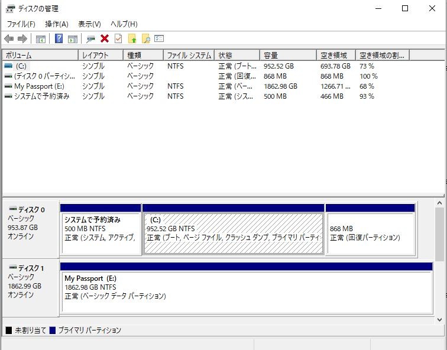Click the folder with magnifier icon
447x350 pixels.
145,38
